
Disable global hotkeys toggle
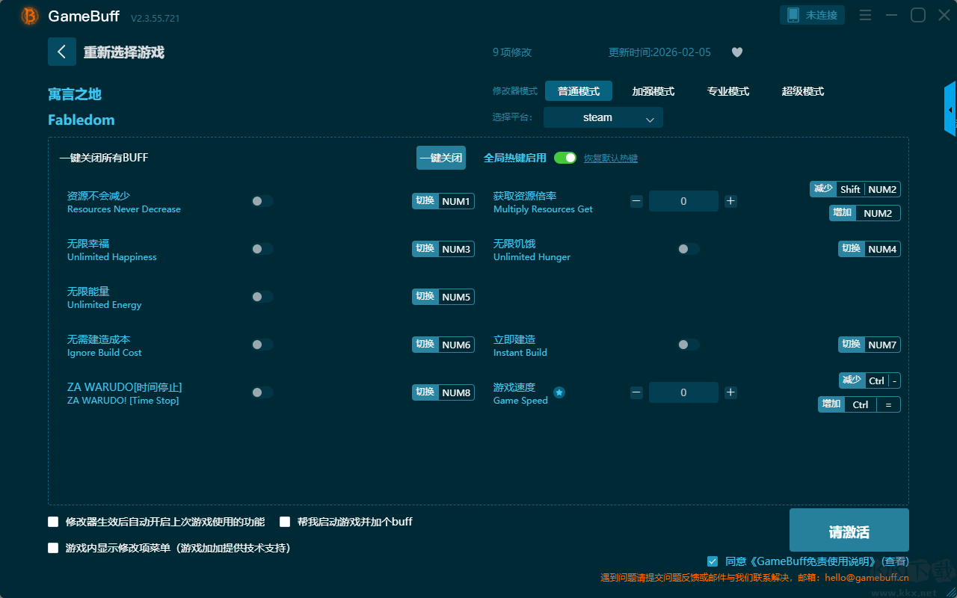click(565, 158)
